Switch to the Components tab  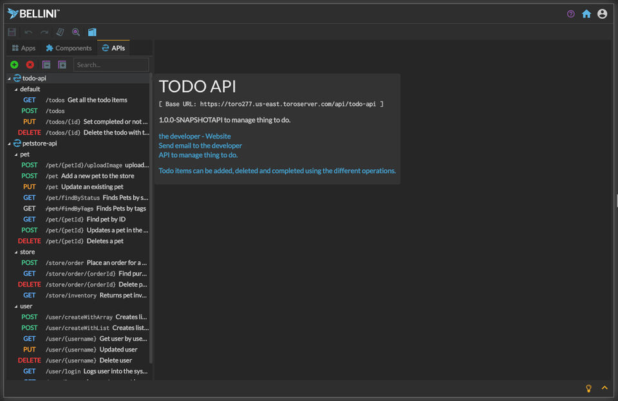(x=68, y=48)
